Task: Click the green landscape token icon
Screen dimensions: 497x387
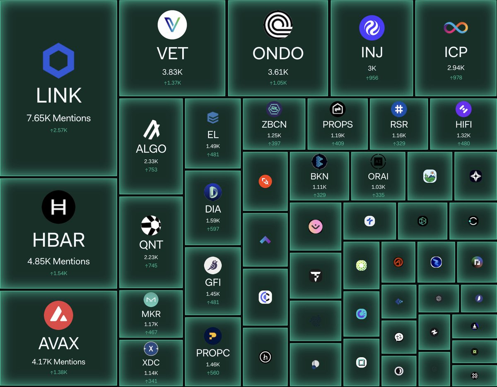Action: [430, 176]
